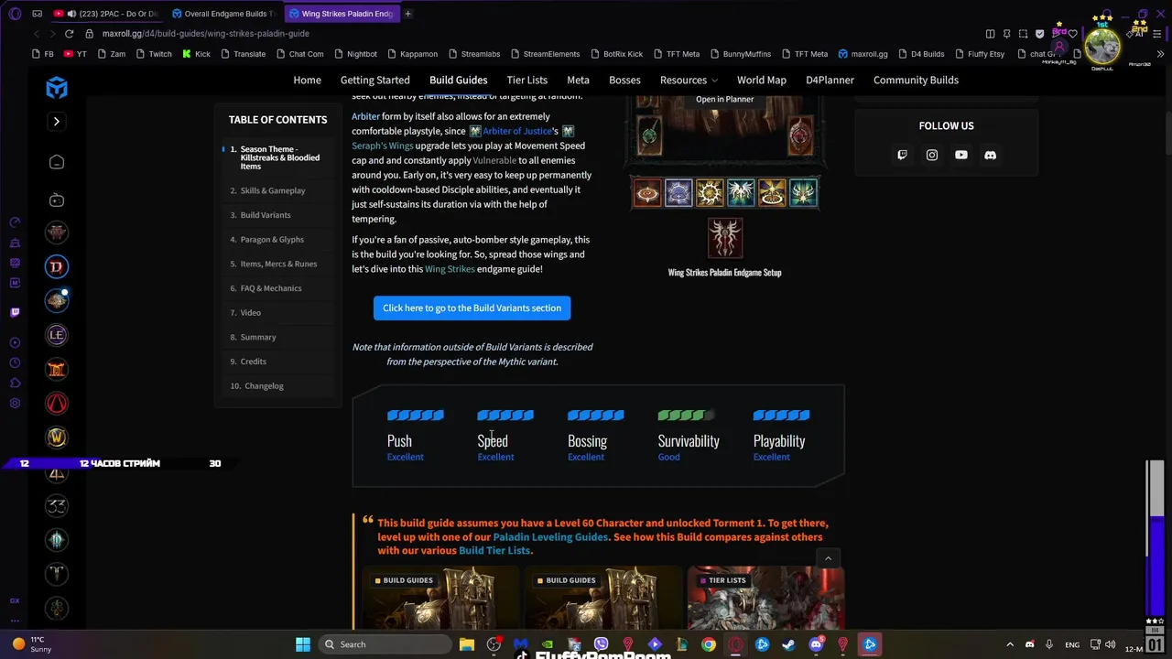Click the Build Variants section button
The image size is (1172, 659).
coord(472,308)
